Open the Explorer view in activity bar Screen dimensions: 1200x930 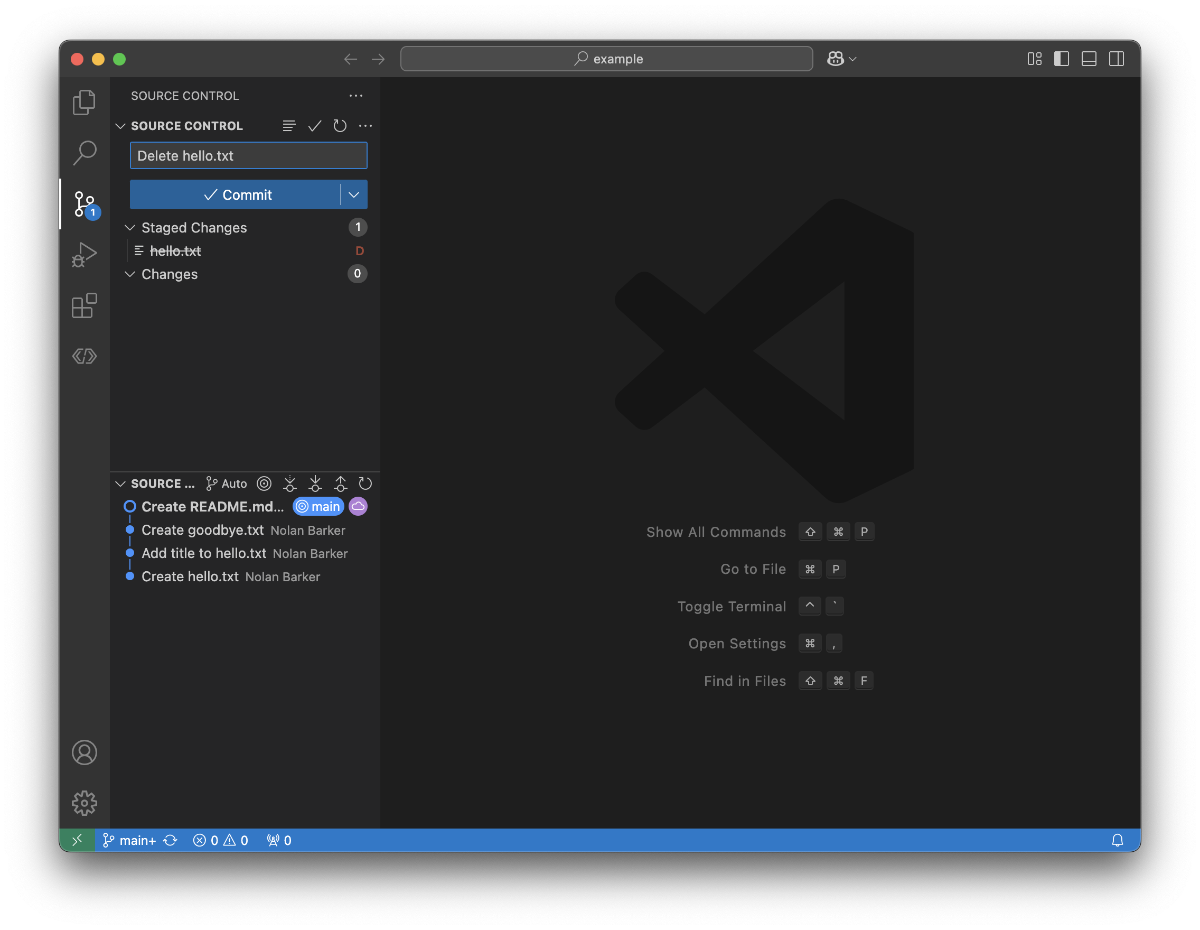pos(84,102)
